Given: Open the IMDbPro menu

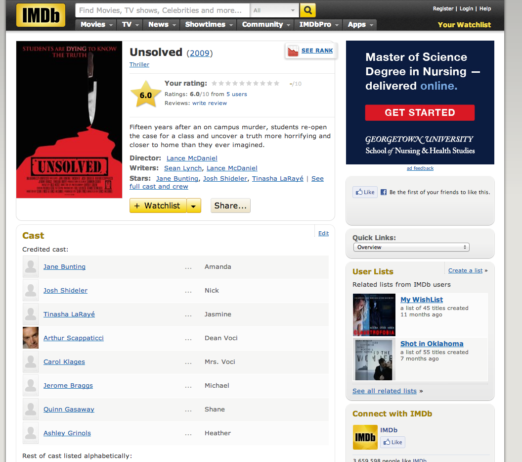Looking at the screenshot, I should [x=319, y=25].
